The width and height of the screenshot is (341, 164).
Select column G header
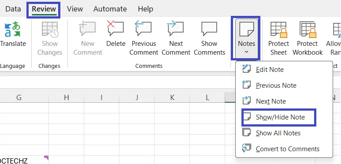(24, 97)
